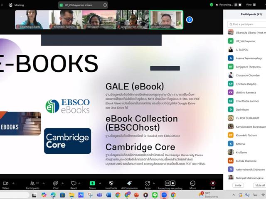Select LibartsUp Libarts in participants list
Image resolution: width=266 pixels, height=199 pixels.
point(247,32)
